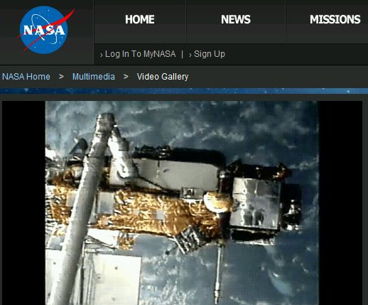Open the NEWS navigation tab
Image resolution: width=368 pixels, height=305 pixels.
coord(236,19)
